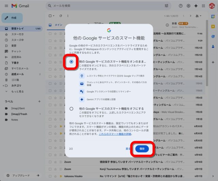This screenshot has height=181, width=218.
Task: Click the info icon beside 新着 tab
Action: tap(167, 25)
